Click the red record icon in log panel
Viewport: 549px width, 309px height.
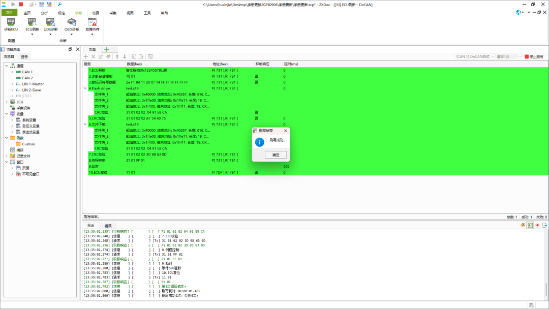click(537, 225)
